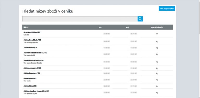Select Jablko Granny Smith / SK entry
Viewport: 200px width, 98px height.
(x=98, y=62)
